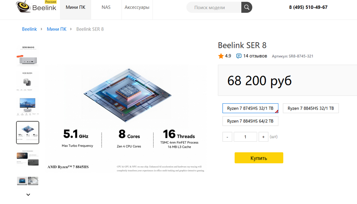
Task: Click the search magnifier icon
Action: 247,7
